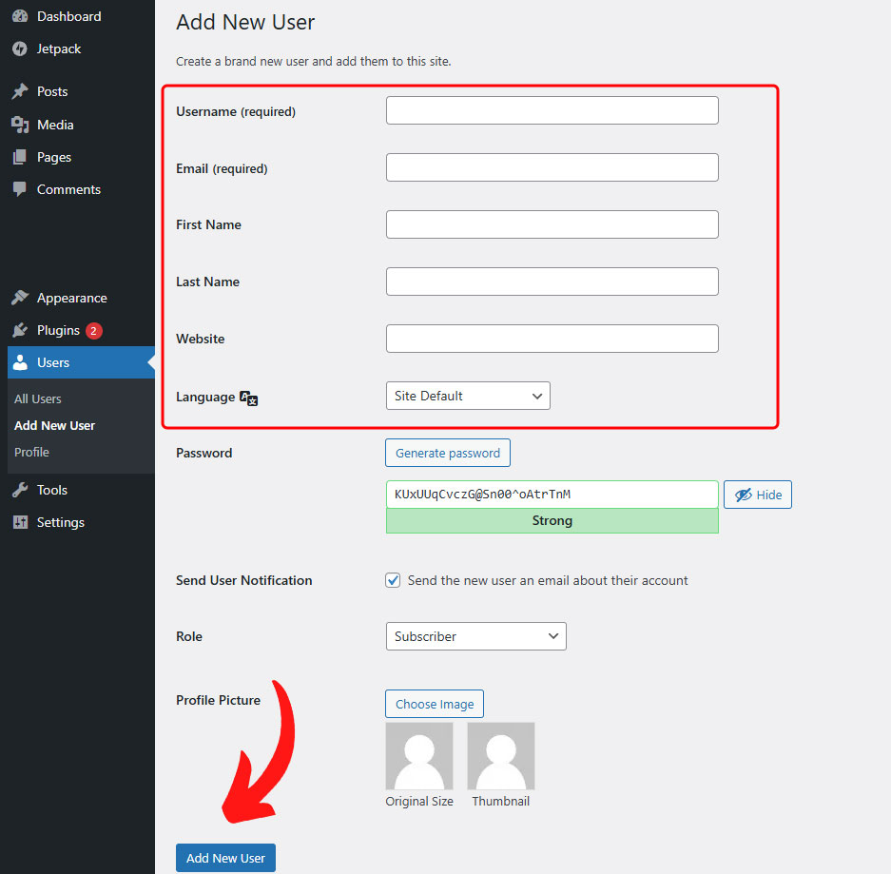
Task: Open Plugins via the plug icon
Action: pos(20,330)
